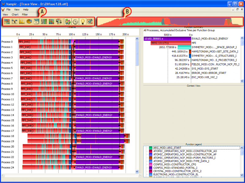This screenshot has width=245, height=183.
Task: Open the Message Summary envelope icon
Action: 36,21
